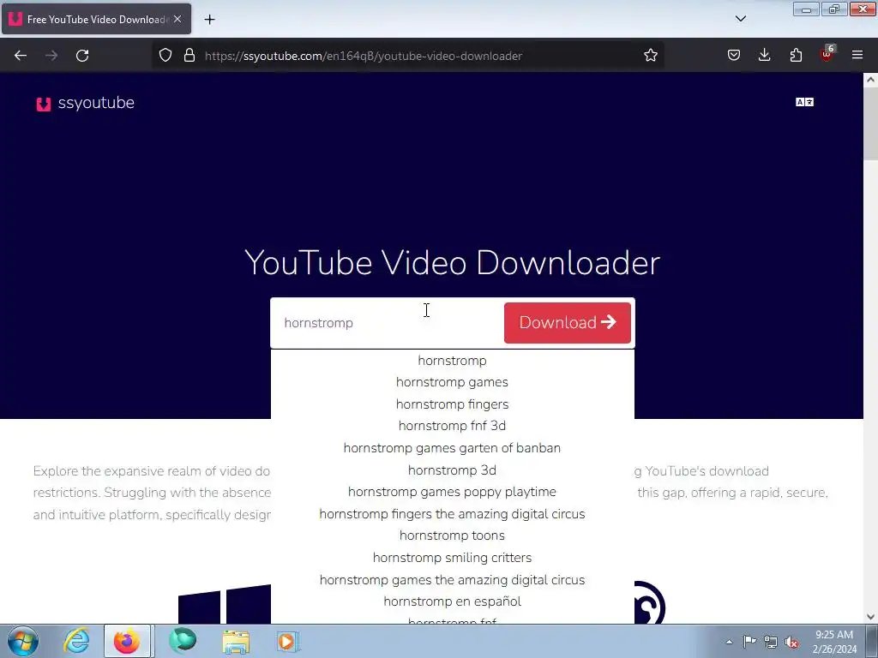This screenshot has height=658, width=878.
Task: Close the Free YouTube Video Downloader tab
Action: point(177,19)
